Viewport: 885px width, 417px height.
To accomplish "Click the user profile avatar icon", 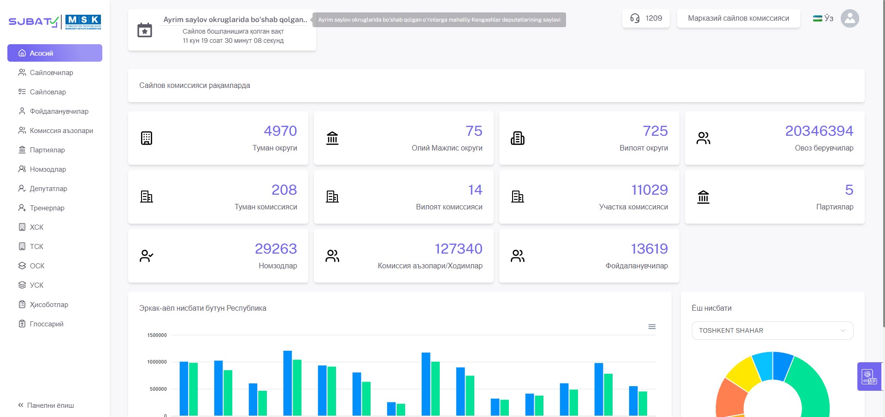I will [850, 18].
